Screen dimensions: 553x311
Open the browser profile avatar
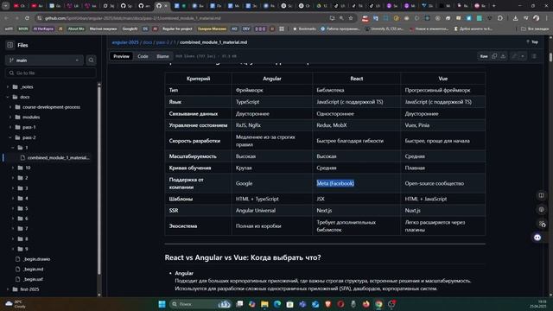pos(536,18)
